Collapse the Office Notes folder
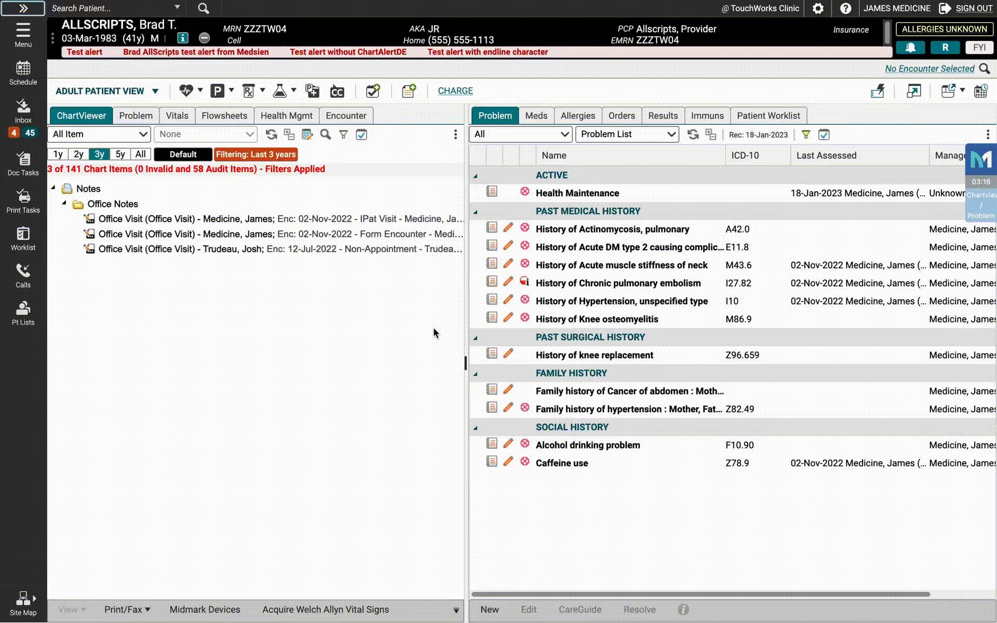Viewport: 997px width, 623px height. (64, 203)
